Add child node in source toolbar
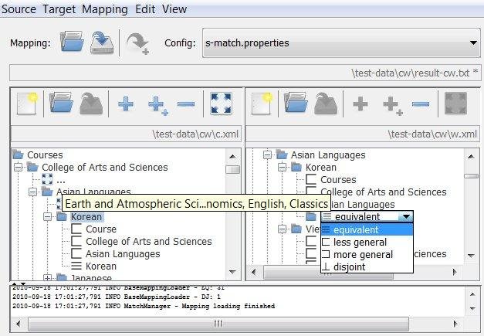The width and height of the screenshot is (484, 336). (x=157, y=105)
